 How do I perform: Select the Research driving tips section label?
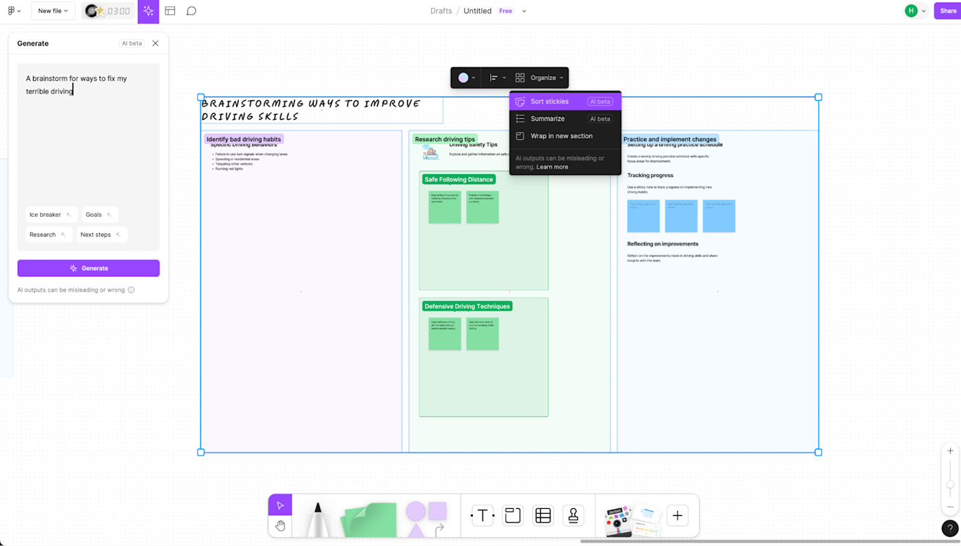445,139
